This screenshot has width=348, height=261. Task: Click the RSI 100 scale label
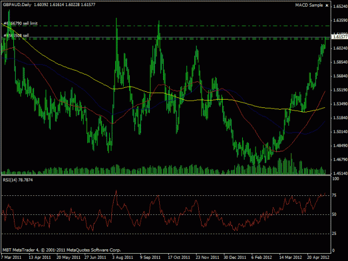click(x=336, y=179)
